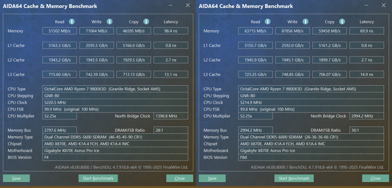This screenshot has width=392, height=188.
Task: Click Save button in left window
Action: (16, 178)
